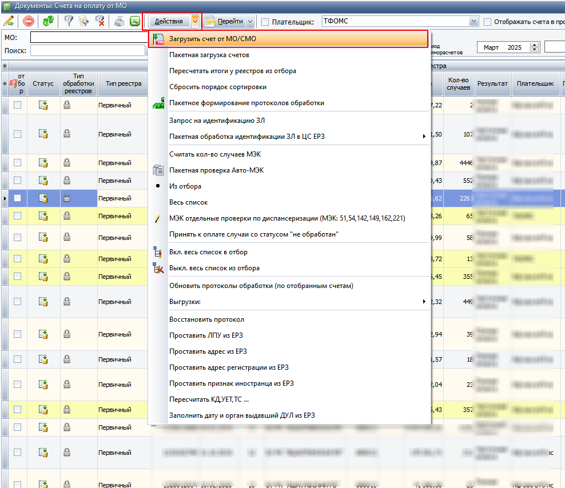Sort by Тип реестра column header
Screen dimensions: 565x488
coord(123,83)
